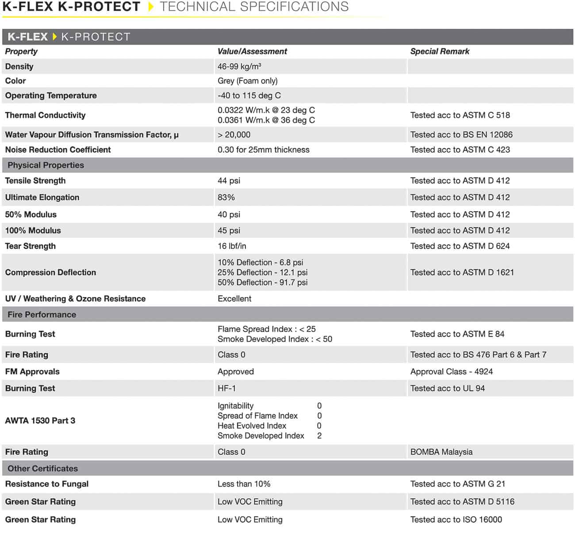Click 'Flame Spread Index : < 25' line
Image resolution: width=575 pixels, height=534 pixels.
267,329
